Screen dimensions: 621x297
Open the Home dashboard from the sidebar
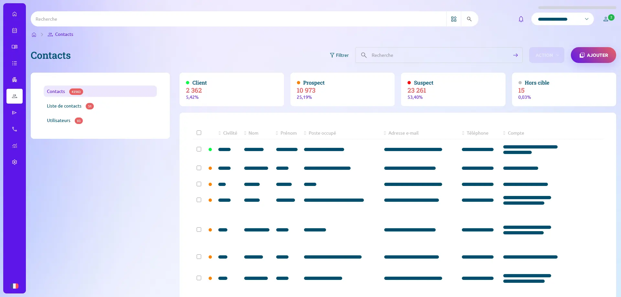coord(15,14)
